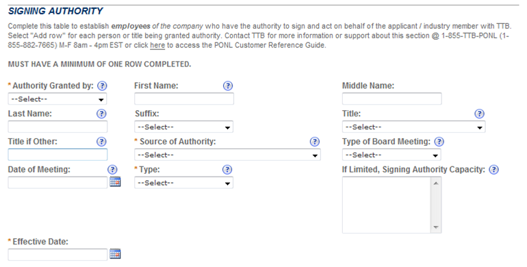
Task: Click help icon for Type of Board Meeting
Action: pyautogui.click(x=439, y=142)
